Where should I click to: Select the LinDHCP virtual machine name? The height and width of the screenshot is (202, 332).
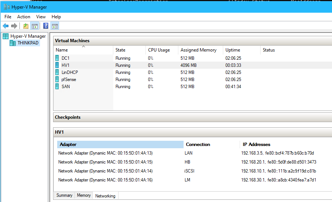point(70,72)
